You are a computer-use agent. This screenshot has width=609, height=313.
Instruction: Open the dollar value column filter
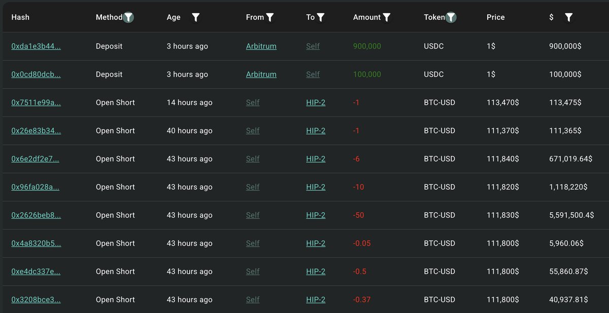coord(569,17)
